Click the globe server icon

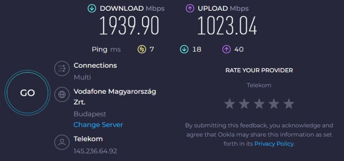pos(62,94)
